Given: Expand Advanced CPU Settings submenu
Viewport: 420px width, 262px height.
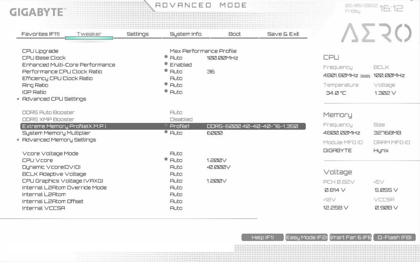Looking at the screenshot, I should (54, 99).
